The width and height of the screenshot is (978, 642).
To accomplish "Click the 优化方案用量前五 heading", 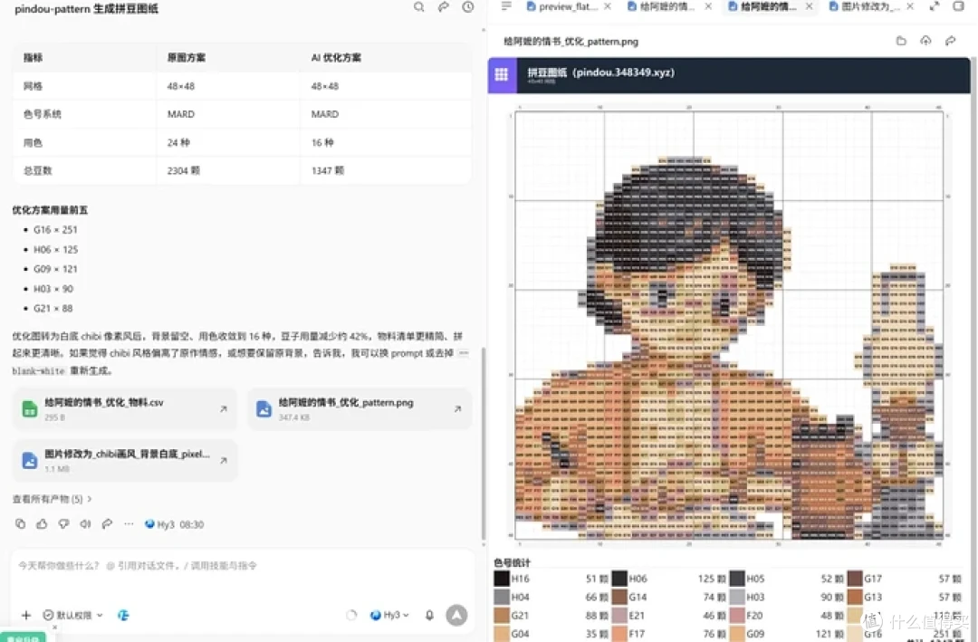I will (50, 210).
